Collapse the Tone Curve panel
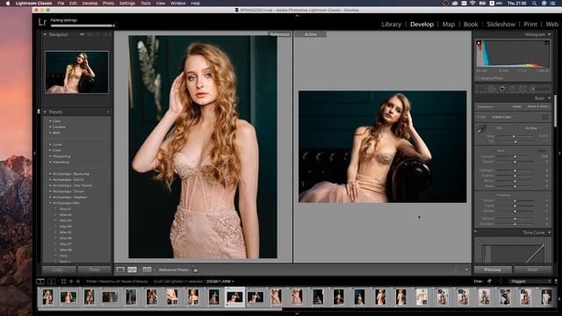The width and height of the screenshot is (562, 316). pos(549,233)
